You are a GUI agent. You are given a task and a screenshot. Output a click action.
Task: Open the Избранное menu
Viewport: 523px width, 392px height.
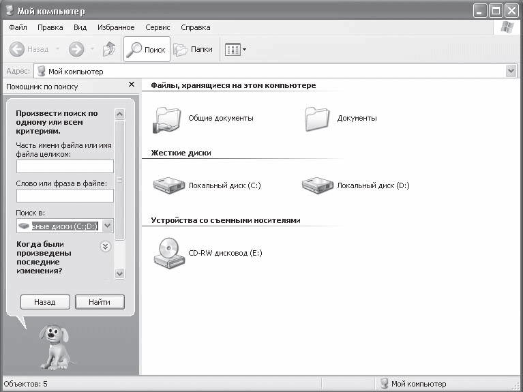116,27
